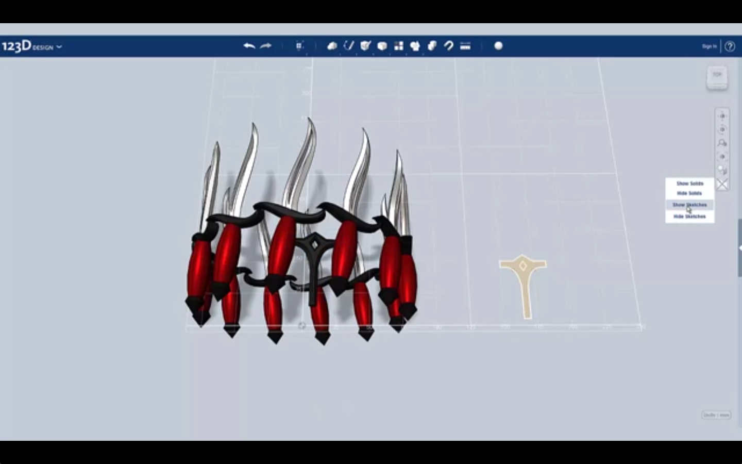
Task: Click the Sign In link
Action: point(709,46)
